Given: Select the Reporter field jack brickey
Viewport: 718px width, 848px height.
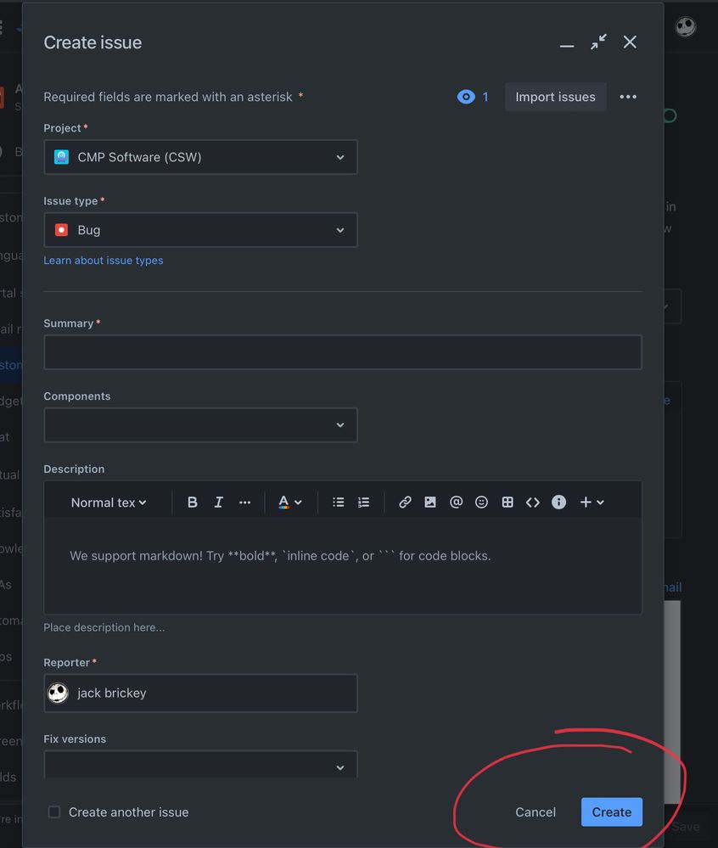Looking at the screenshot, I should [x=200, y=694].
